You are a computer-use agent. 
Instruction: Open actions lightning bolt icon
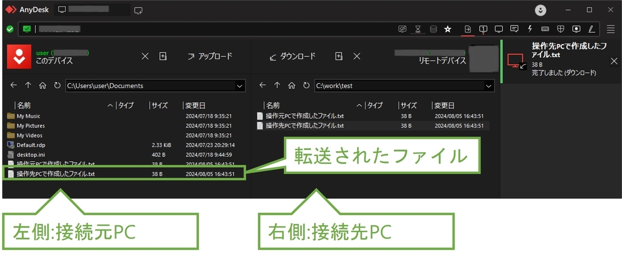530,29
